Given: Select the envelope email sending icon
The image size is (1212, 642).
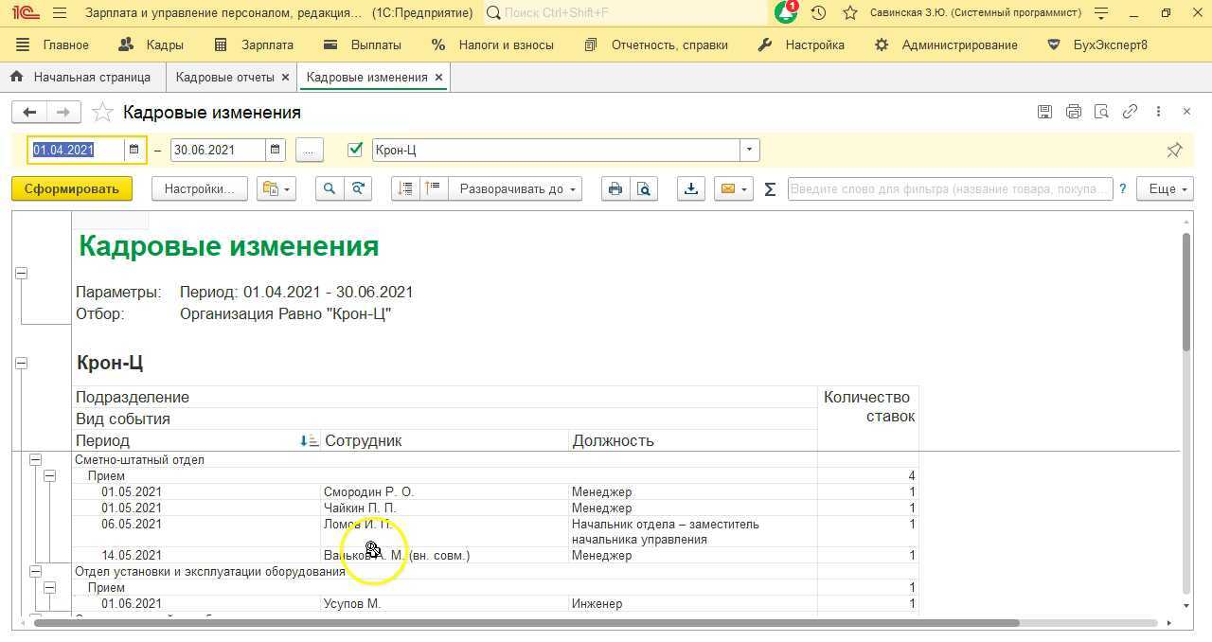Looking at the screenshot, I should pos(727,188).
